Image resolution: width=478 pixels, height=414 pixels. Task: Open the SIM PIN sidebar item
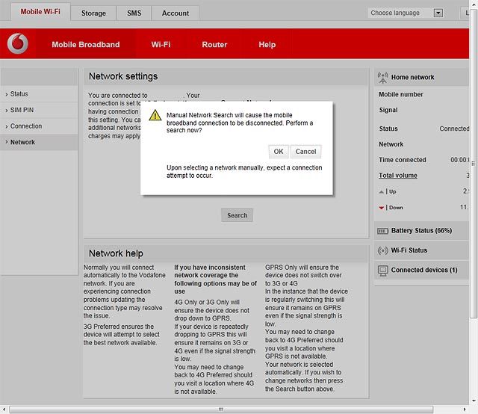point(39,110)
